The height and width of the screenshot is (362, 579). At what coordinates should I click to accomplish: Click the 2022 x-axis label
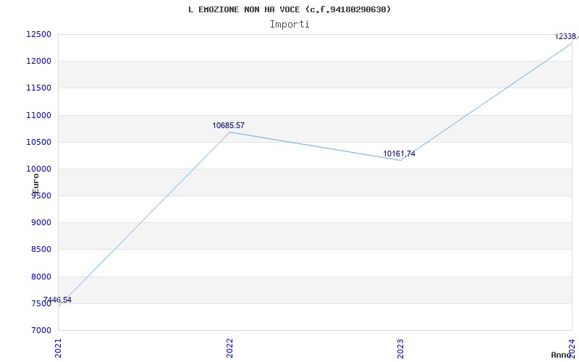[229, 348]
